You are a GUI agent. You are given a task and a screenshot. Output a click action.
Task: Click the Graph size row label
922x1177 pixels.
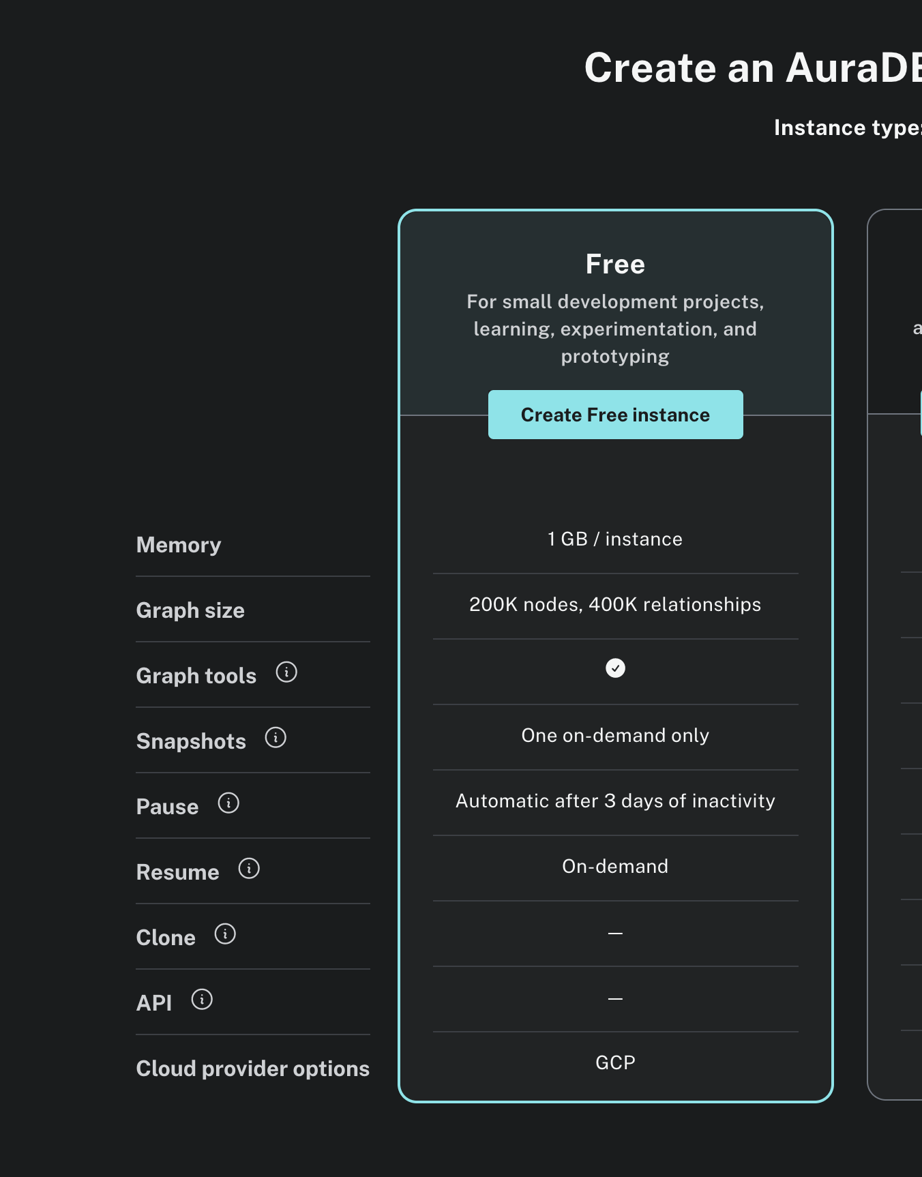pyautogui.click(x=190, y=610)
